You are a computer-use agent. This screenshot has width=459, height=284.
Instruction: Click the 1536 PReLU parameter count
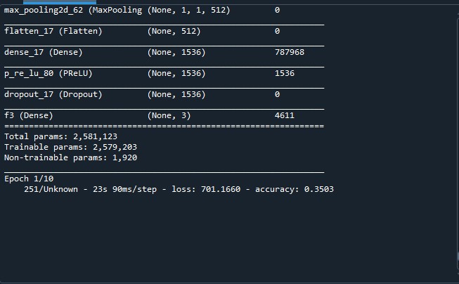point(284,73)
